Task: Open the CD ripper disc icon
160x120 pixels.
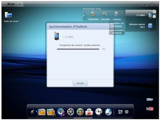Action: [x=99, y=112]
